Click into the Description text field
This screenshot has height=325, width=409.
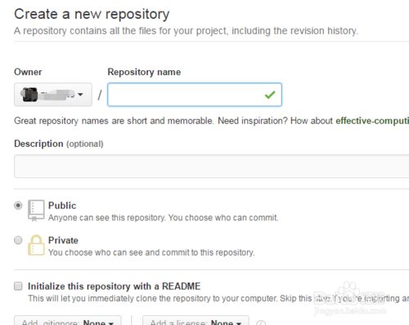[x=211, y=166]
